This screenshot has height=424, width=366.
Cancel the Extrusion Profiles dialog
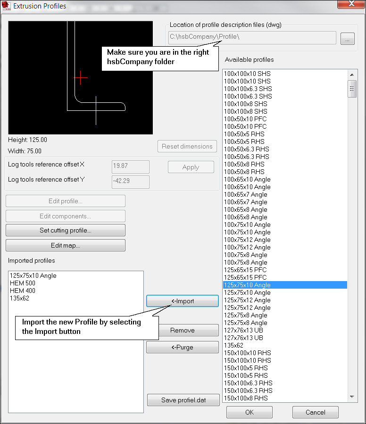316,412
